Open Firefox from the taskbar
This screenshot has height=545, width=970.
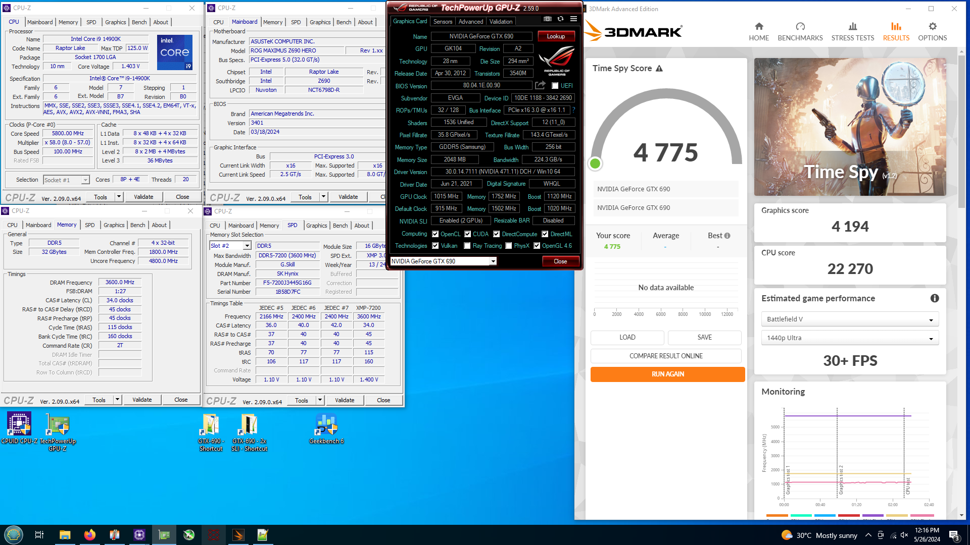(x=89, y=535)
